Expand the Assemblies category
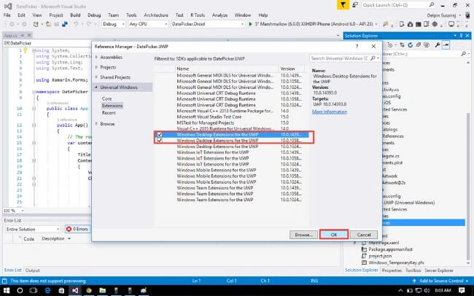The width and height of the screenshot is (474, 296). tap(96, 57)
